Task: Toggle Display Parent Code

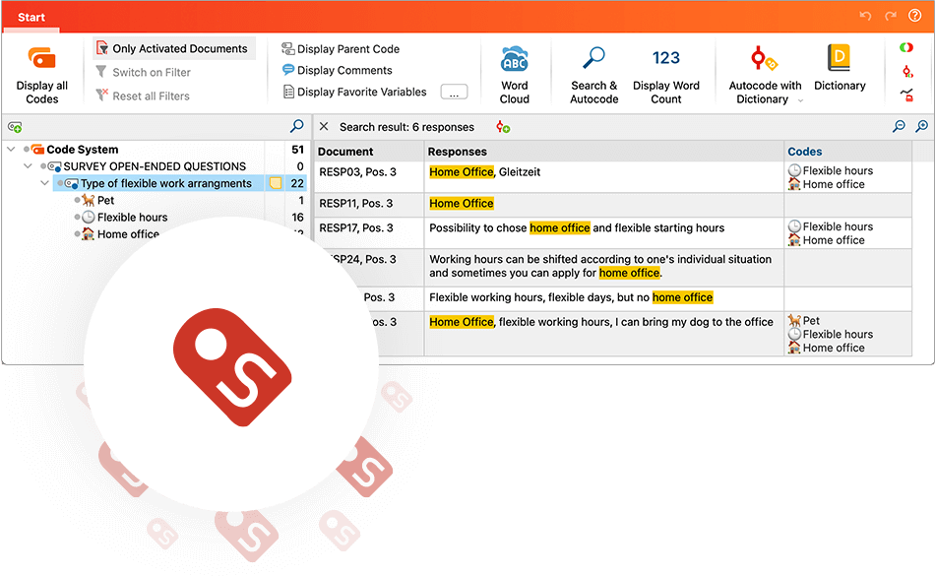Action: 341,49
